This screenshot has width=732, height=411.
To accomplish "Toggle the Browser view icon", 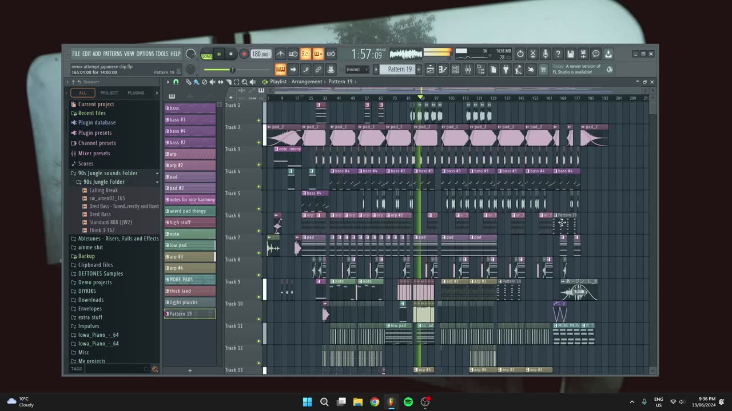I will tap(480, 70).
